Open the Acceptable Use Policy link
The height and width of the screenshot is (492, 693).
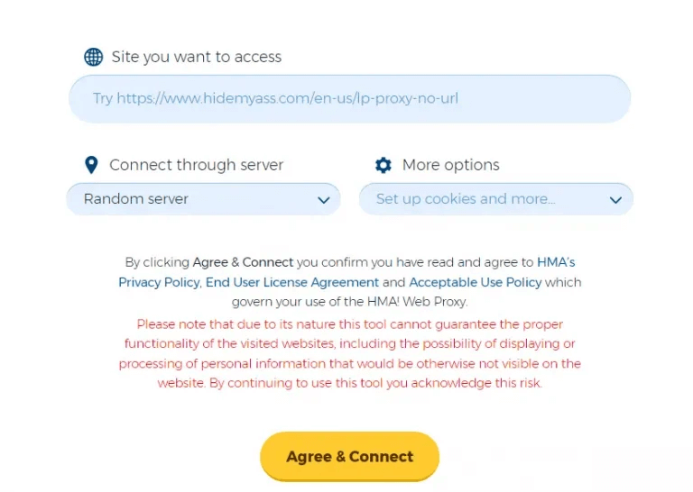[476, 282]
